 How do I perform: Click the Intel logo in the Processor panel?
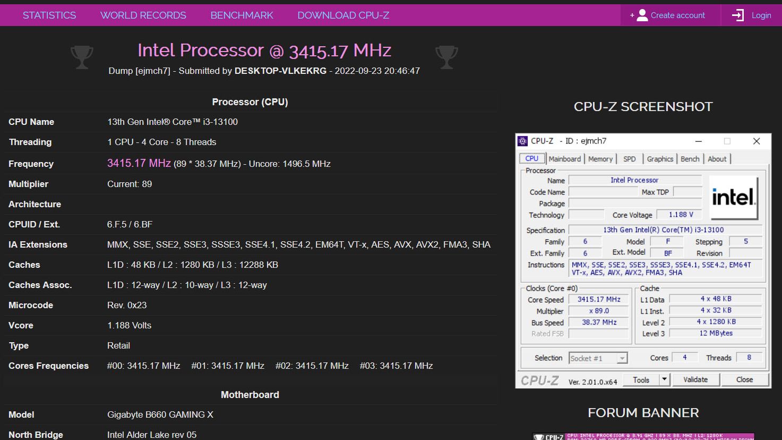[x=734, y=197]
